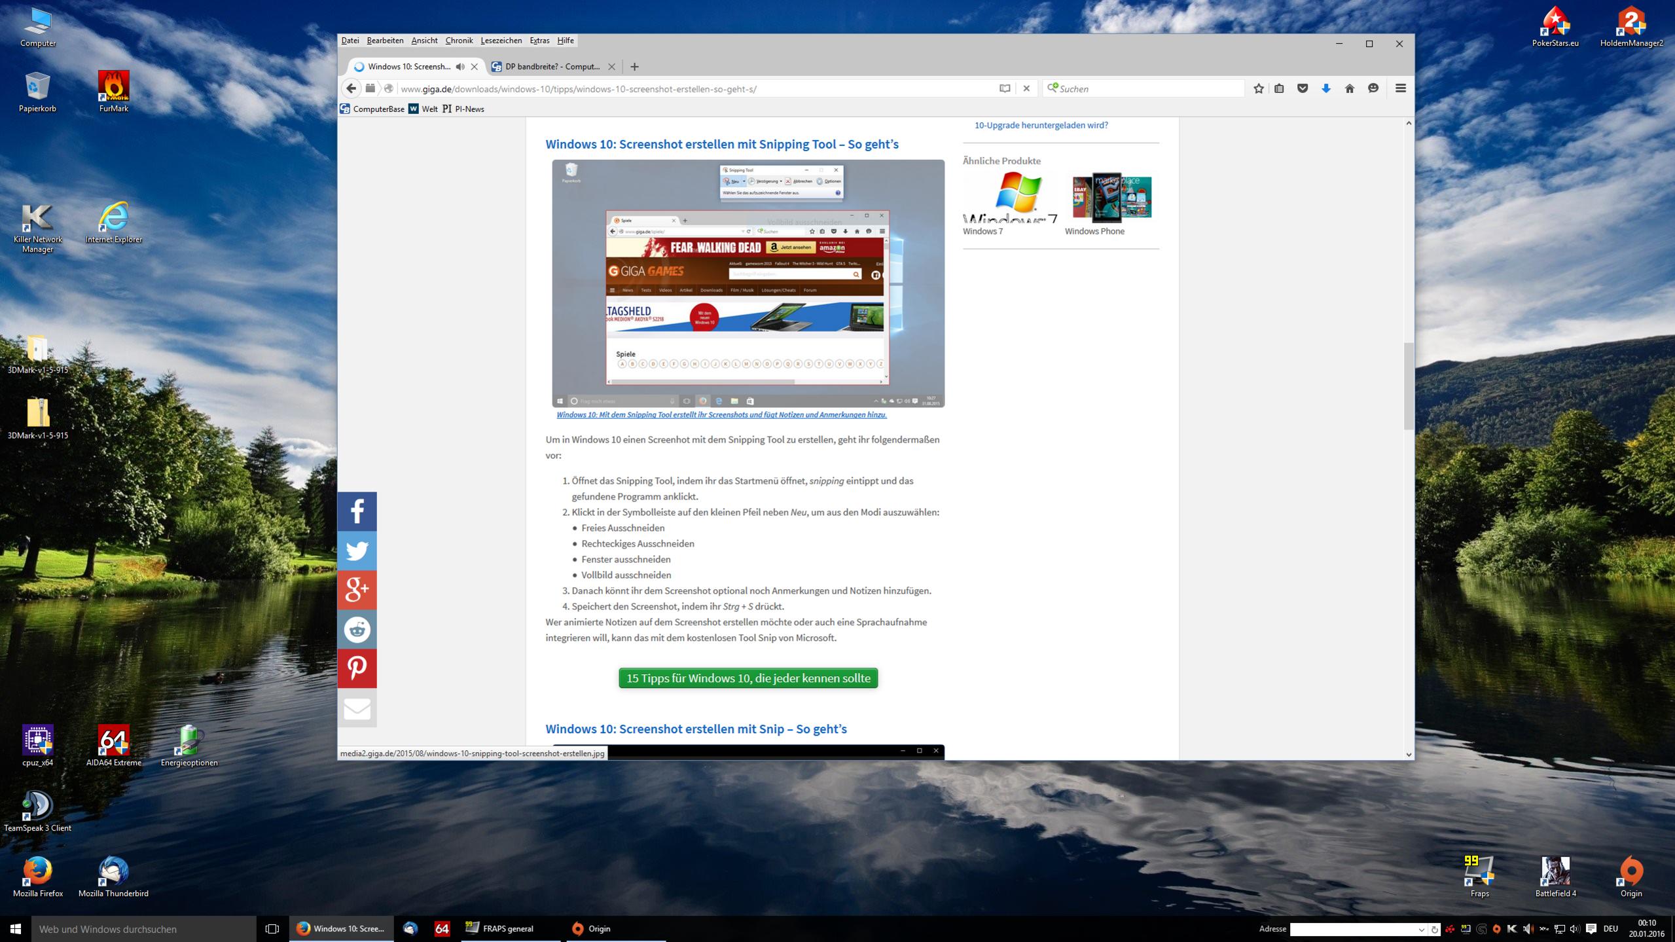Pin the article on Pinterest
The height and width of the screenshot is (942, 1675).
click(x=357, y=668)
